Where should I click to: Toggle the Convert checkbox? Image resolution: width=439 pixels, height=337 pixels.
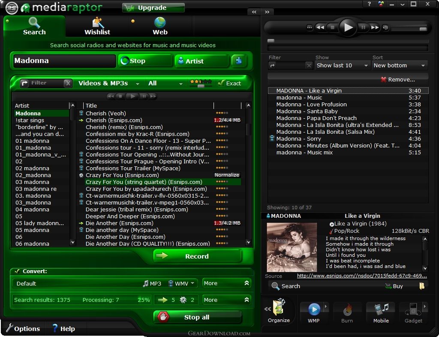pos(17,271)
